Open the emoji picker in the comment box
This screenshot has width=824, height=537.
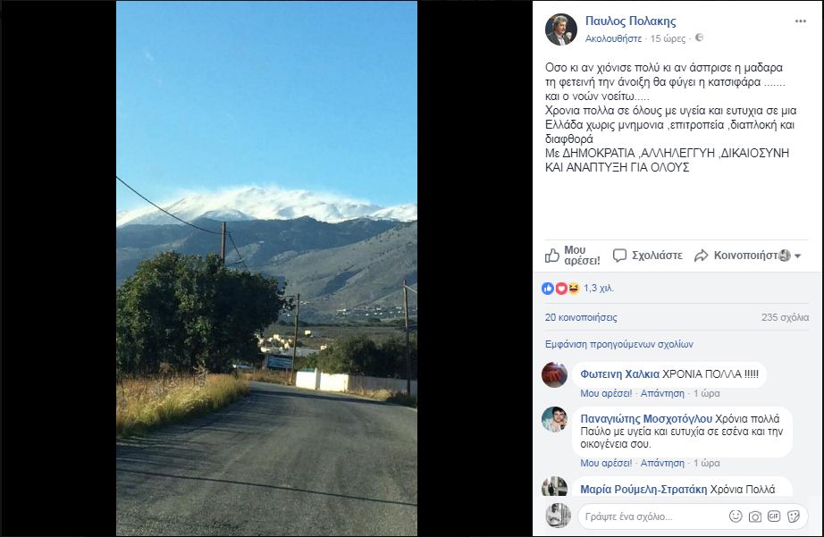click(x=736, y=516)
